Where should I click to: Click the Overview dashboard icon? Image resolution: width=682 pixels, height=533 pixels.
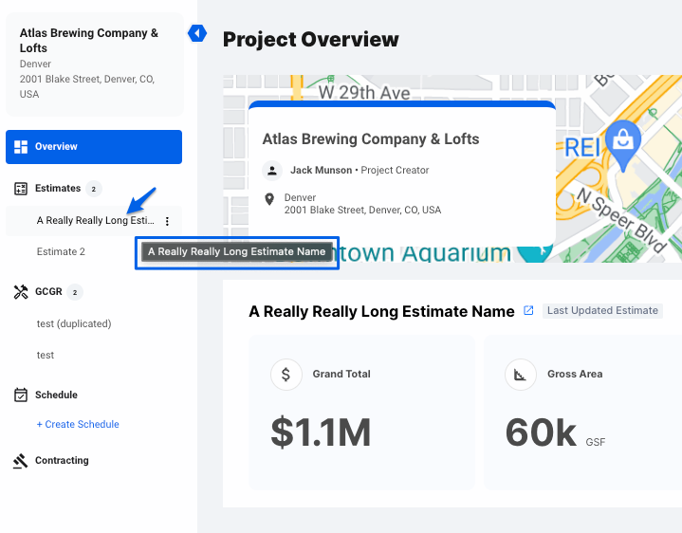pyautogui.click(x=21, y=147)
